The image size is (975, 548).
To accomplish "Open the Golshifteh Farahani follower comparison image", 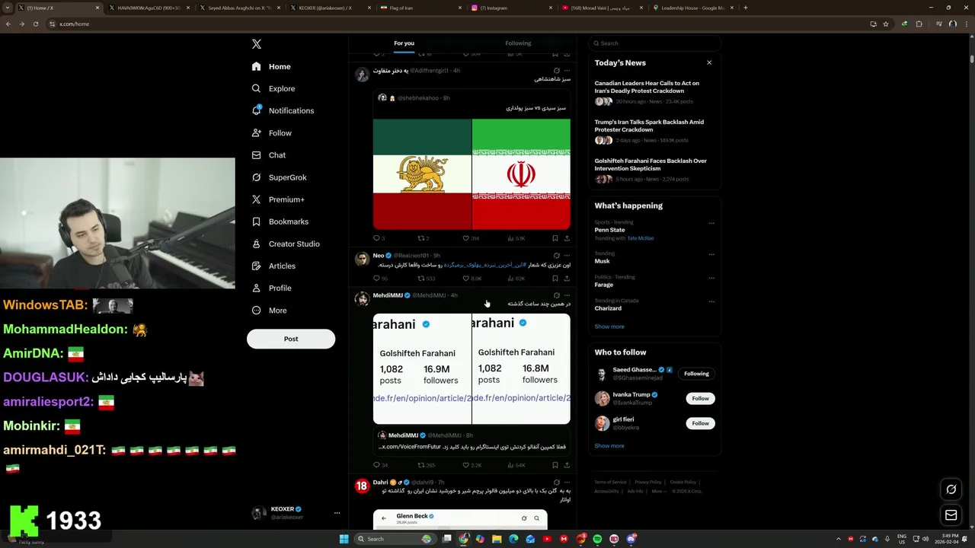I will point(472,369).
